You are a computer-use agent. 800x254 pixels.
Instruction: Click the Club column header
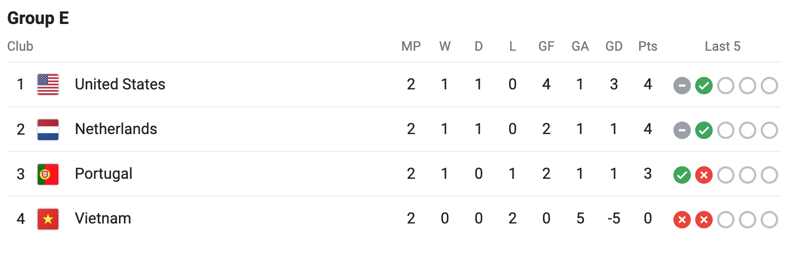(x=20, y=46)
